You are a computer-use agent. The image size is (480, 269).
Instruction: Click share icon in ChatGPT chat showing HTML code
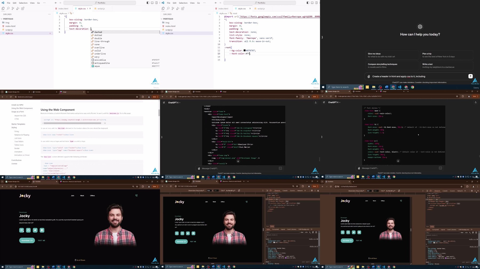(316, 102)
